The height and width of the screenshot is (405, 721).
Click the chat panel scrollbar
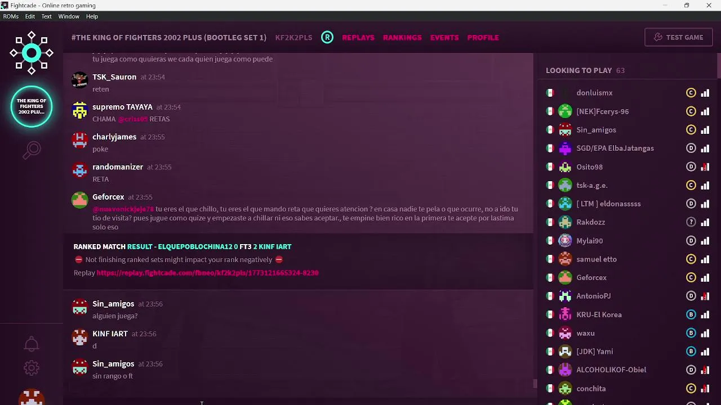click(535, 384)
